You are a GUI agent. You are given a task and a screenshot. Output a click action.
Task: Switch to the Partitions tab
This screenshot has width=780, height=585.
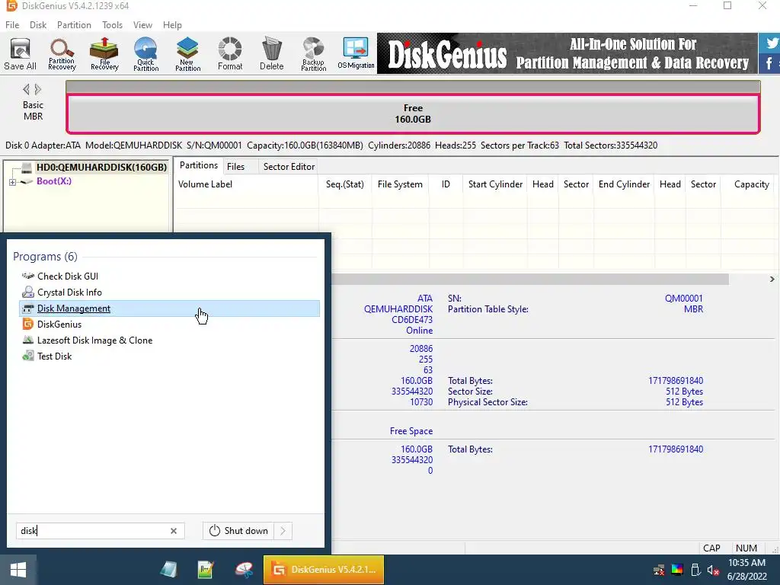pos(199,165)
